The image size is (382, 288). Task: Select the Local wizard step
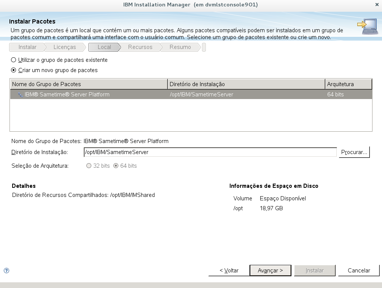[x=104, y=47]
